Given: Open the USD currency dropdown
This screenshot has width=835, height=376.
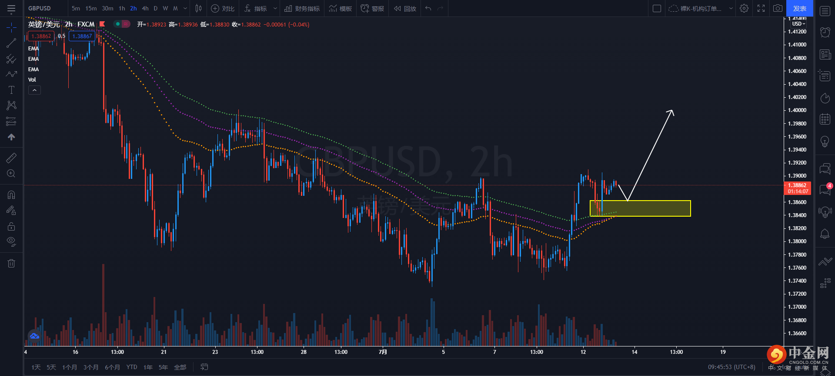Looking at the screenshot, I should [799, 24].
